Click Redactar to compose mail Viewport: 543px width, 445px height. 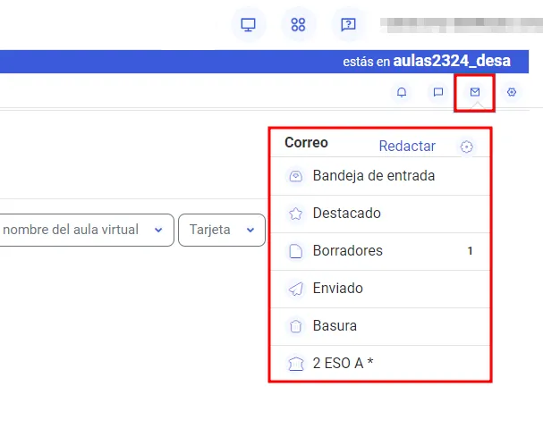pyautogui.click(x=407, y=146)
